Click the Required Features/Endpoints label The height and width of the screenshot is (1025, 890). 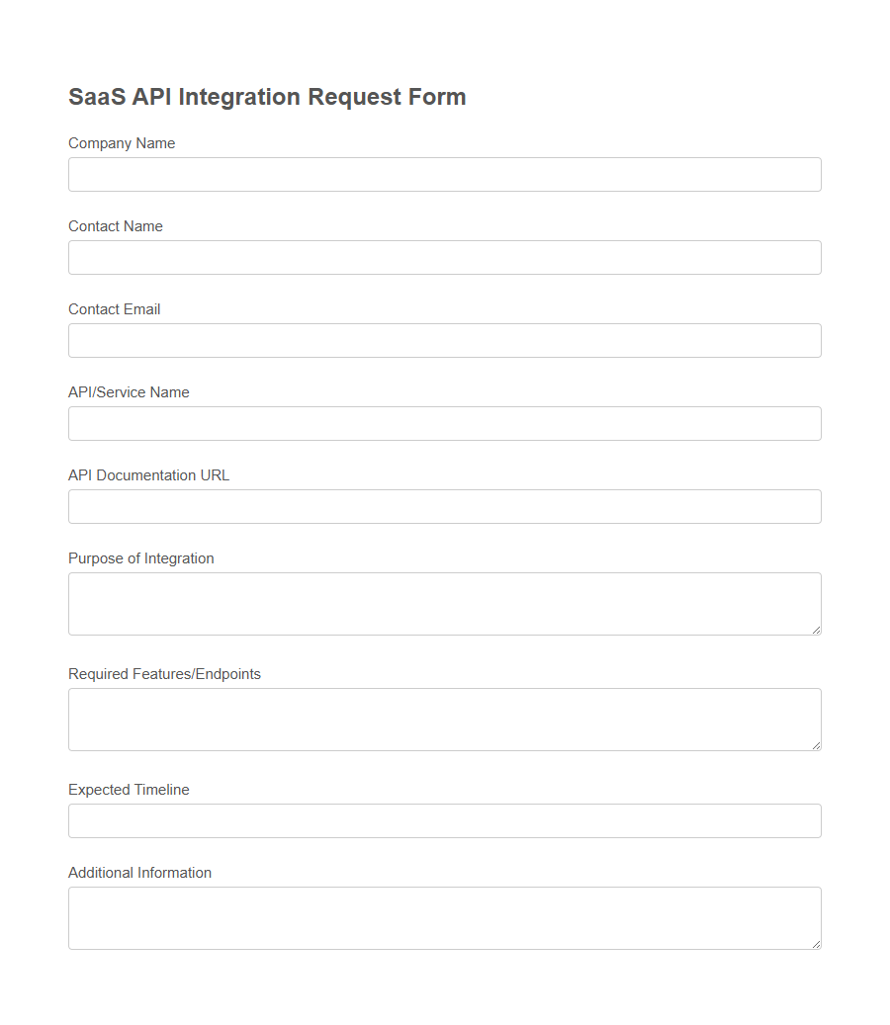click(164, 674)
